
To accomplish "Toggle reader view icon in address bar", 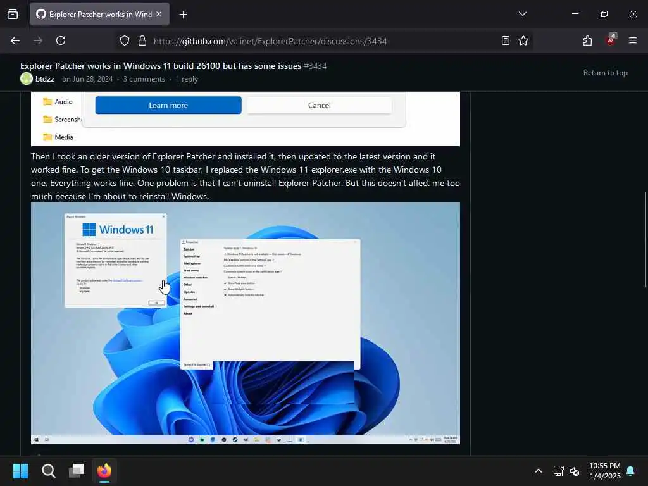I will pyautogui.click(x=505, y=40).
